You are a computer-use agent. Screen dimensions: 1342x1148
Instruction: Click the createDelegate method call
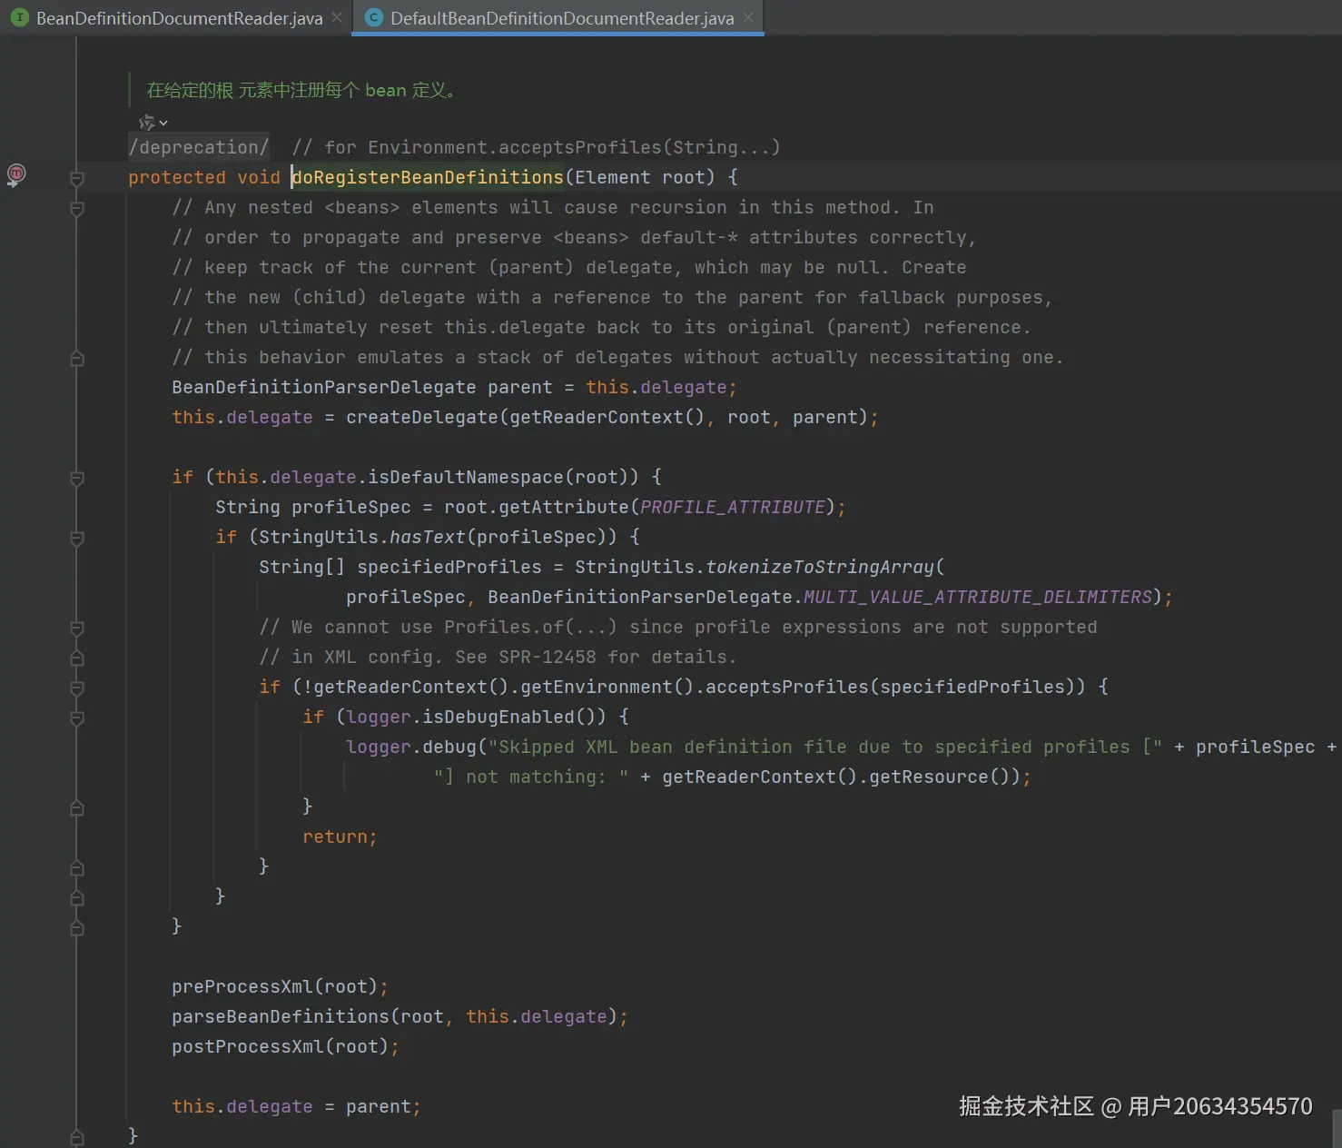tap(422, 417)
